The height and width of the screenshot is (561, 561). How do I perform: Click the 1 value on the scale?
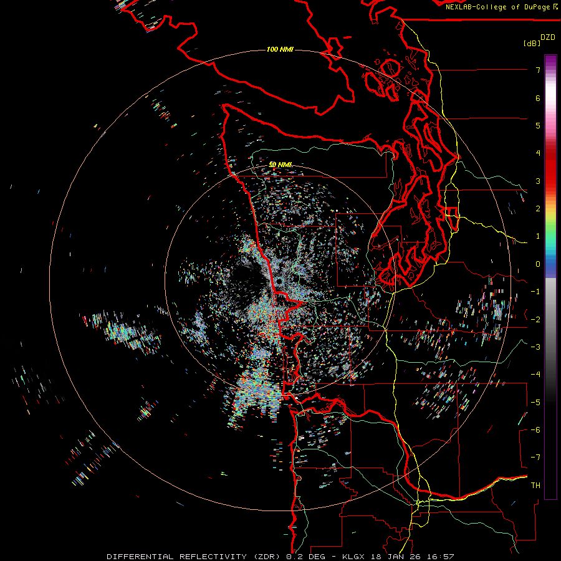(x=538, y=236)
